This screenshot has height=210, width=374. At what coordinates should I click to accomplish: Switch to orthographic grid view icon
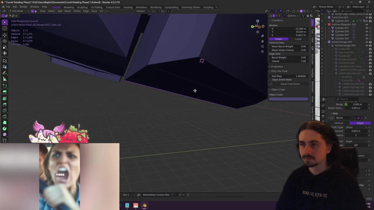[x=262, y=52]
